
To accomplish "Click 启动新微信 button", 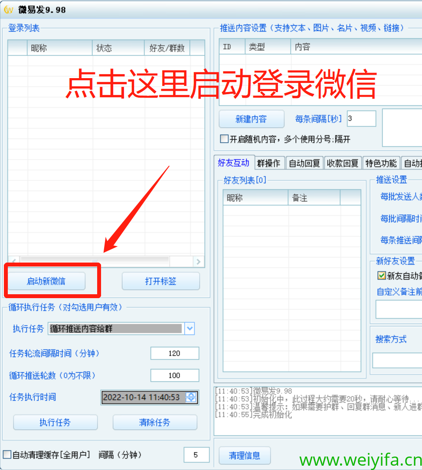I will coord(46,281).
